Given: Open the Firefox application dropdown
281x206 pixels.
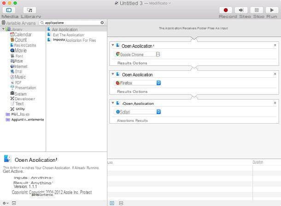Looking at the screenshot, I should click(x=137, y=83).
